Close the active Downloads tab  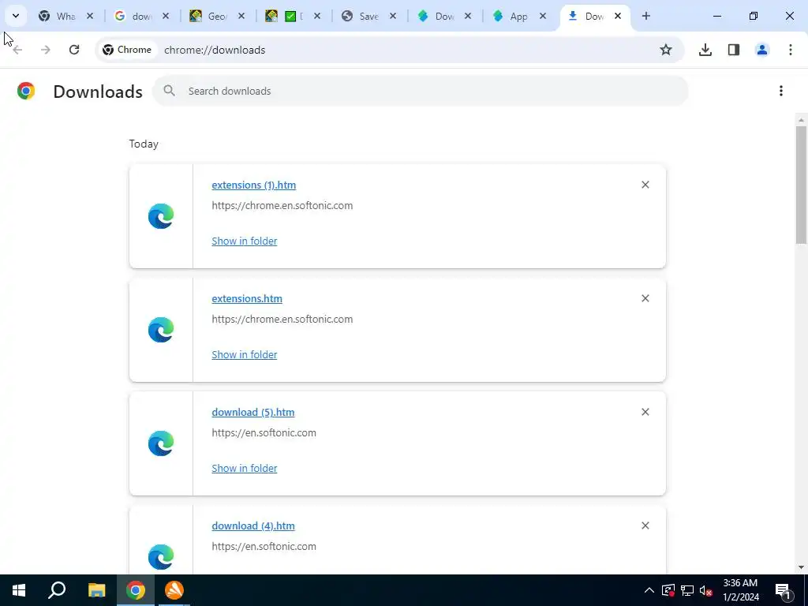[x=618, y=16]
